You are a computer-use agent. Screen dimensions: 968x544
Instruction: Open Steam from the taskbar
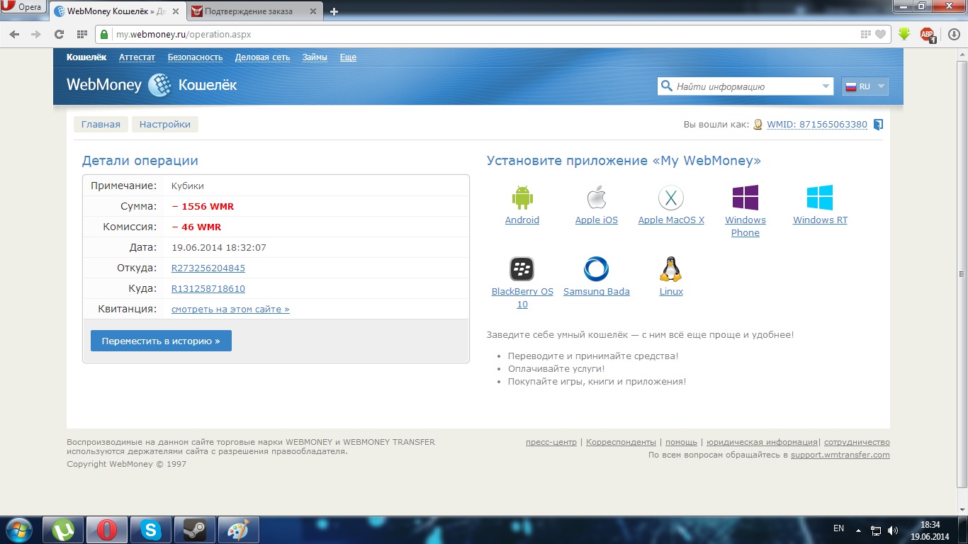click(x=194, y=530)
